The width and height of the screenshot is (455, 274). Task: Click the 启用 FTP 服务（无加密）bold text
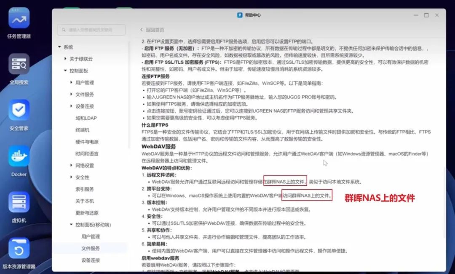click(170, 48)
